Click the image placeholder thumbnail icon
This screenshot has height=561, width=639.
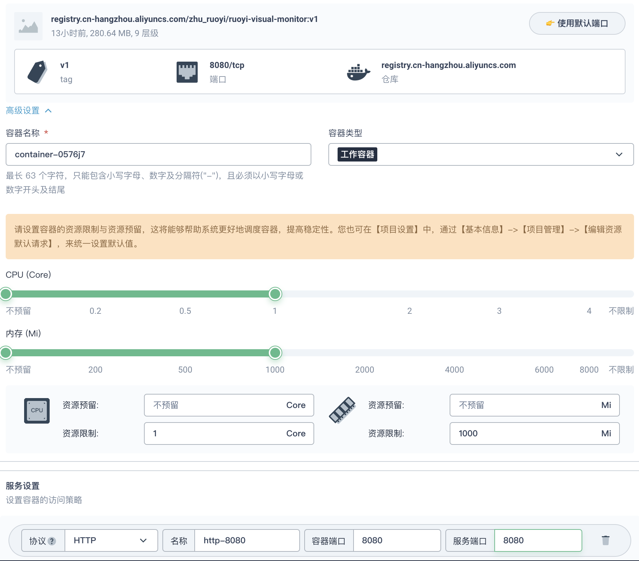(x=28, y=26)
